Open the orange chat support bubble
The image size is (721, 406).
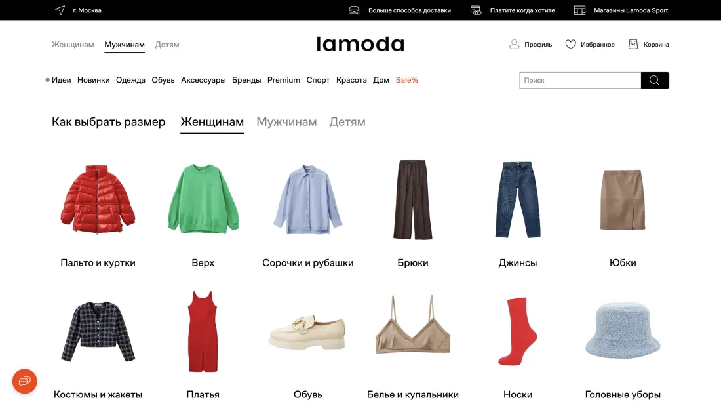[x=24, y=381]
